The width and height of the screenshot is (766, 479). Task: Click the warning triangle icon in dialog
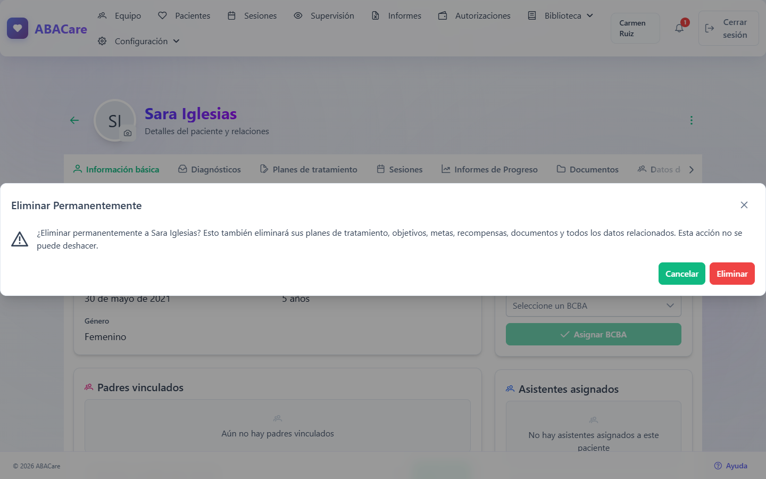20,239
